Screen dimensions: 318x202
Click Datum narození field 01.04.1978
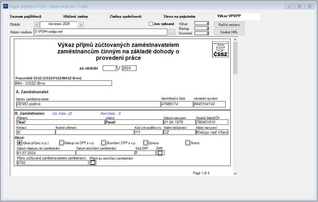click(x=179, y=122)
